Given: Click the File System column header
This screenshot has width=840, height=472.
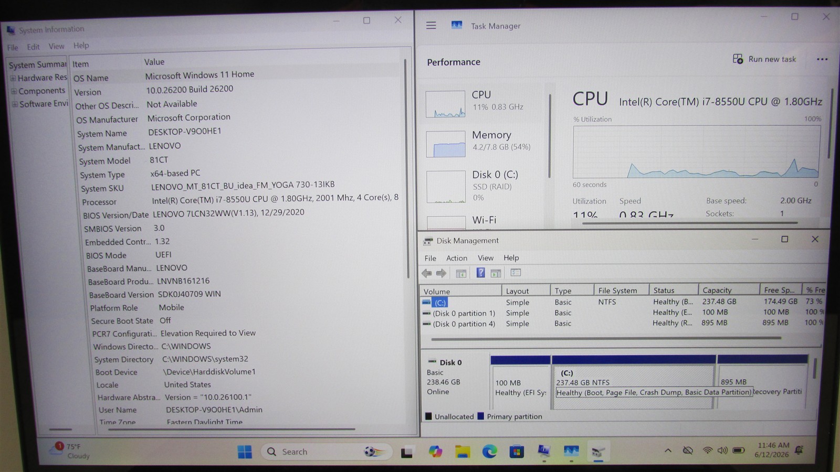Looking at the screenshot, I should point(621,290).
